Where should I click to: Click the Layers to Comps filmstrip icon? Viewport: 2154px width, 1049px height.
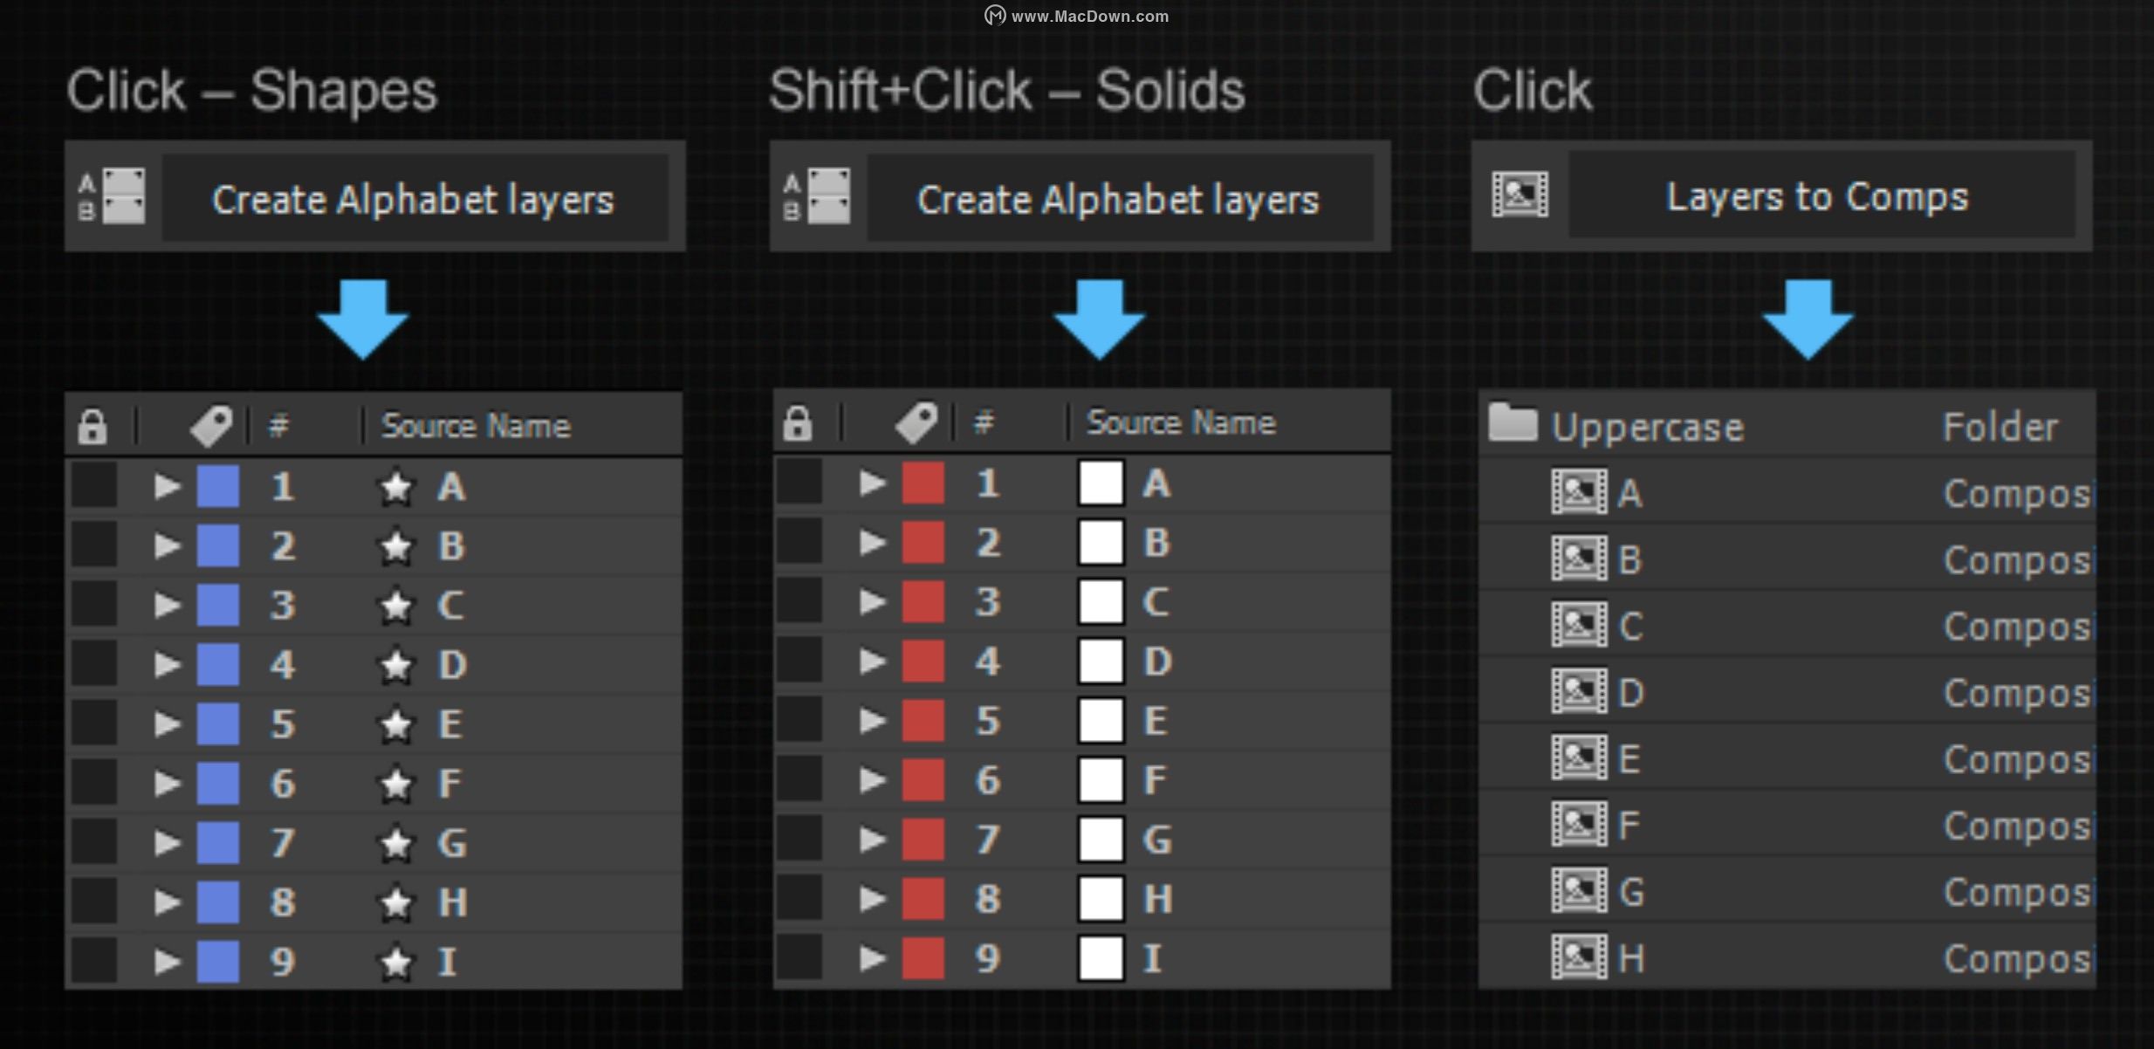[1519, 195]
